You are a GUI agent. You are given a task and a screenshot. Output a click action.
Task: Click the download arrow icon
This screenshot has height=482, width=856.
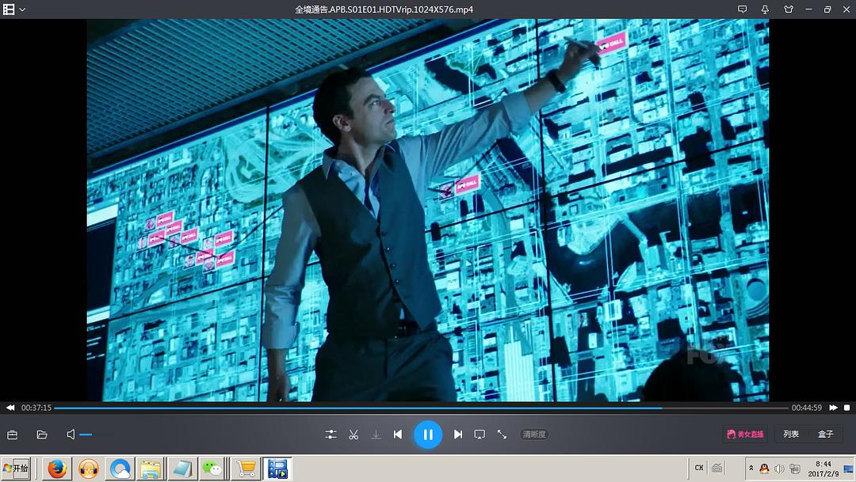point(376,435)
